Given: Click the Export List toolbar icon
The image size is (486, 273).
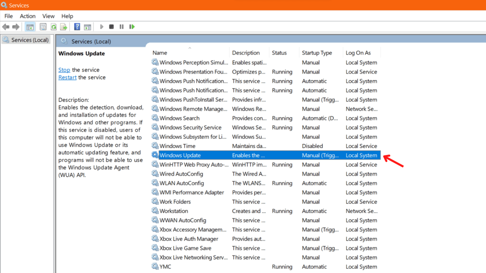Looking at the screenshot, I should point(64,27).
